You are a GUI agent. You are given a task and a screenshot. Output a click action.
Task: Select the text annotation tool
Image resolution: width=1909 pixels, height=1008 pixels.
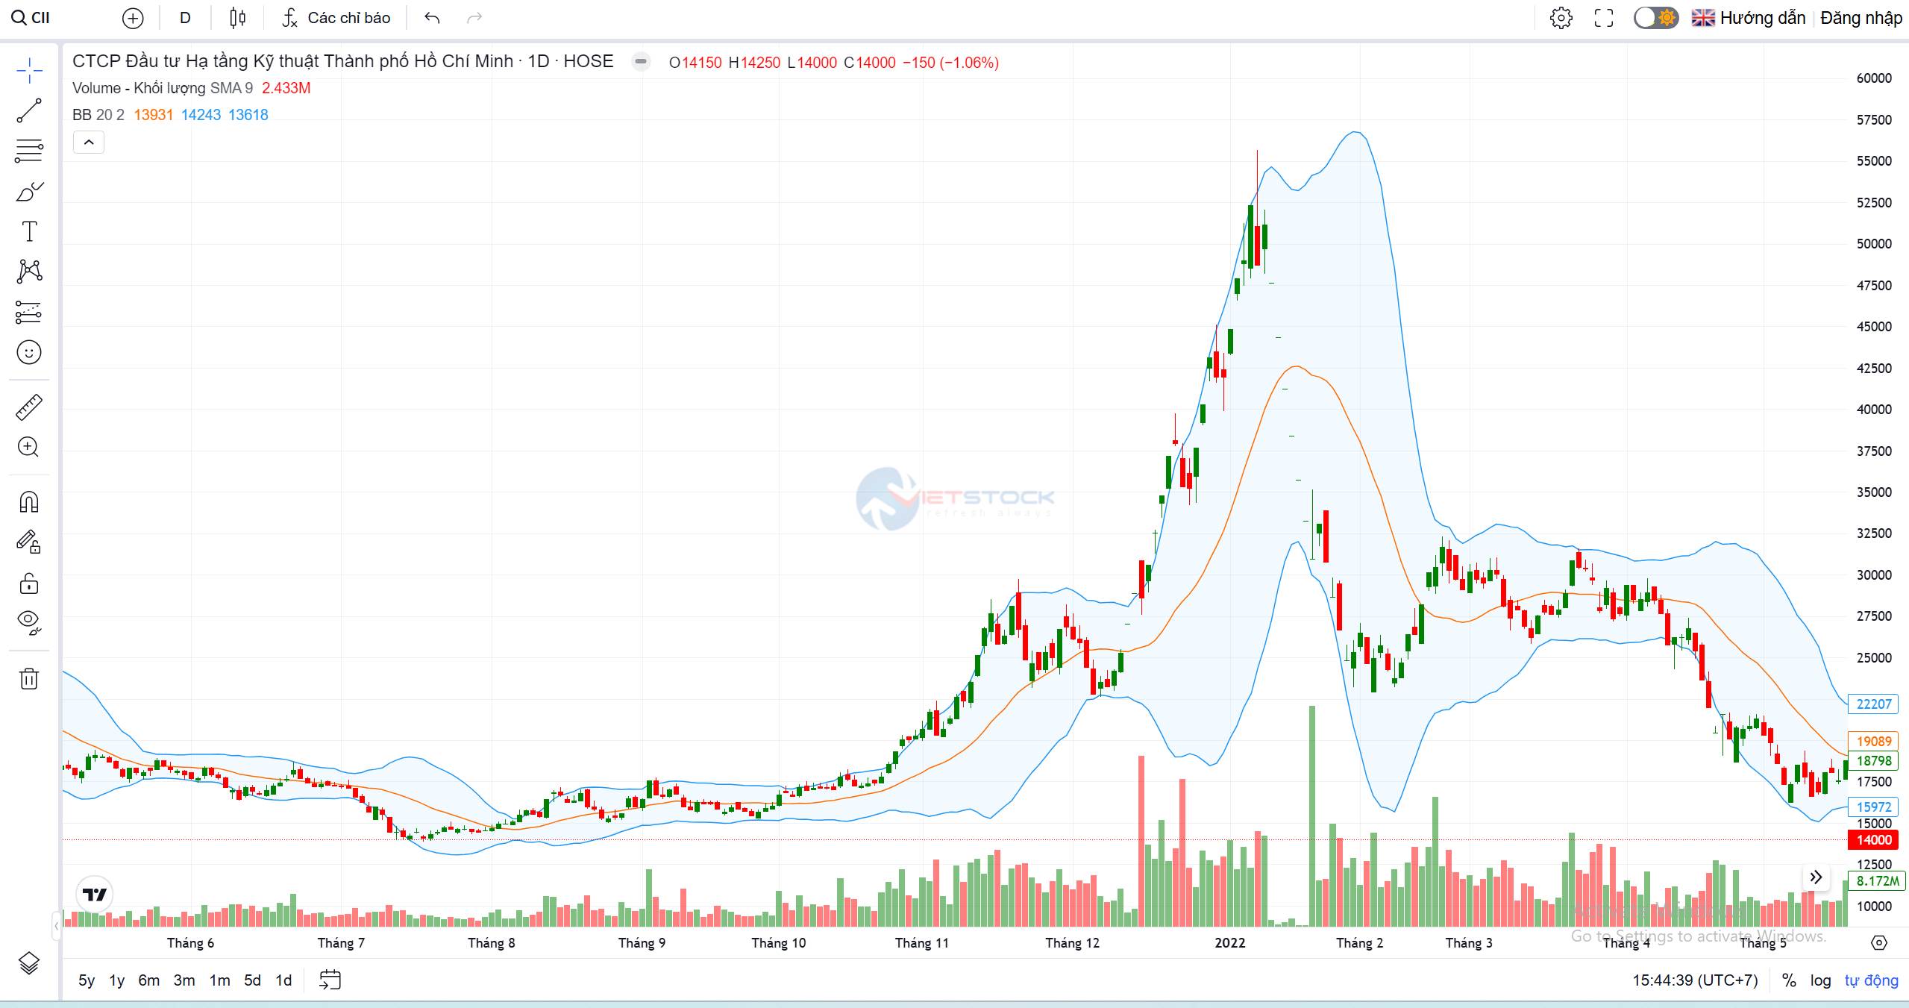(x=29, y=231)
